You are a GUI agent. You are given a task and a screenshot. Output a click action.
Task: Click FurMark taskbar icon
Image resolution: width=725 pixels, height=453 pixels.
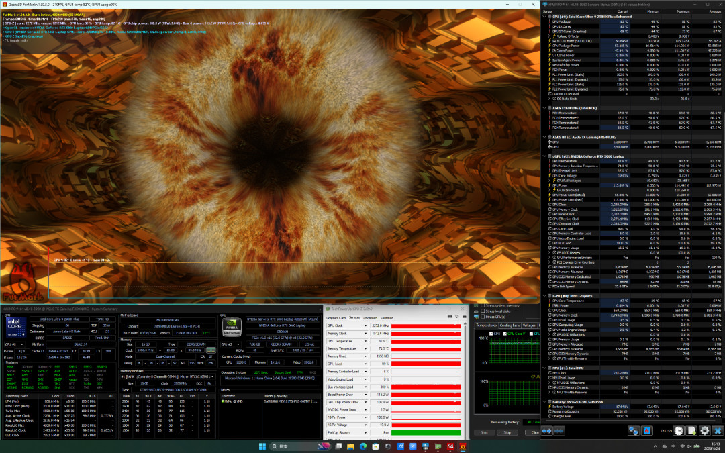point(463,446)
